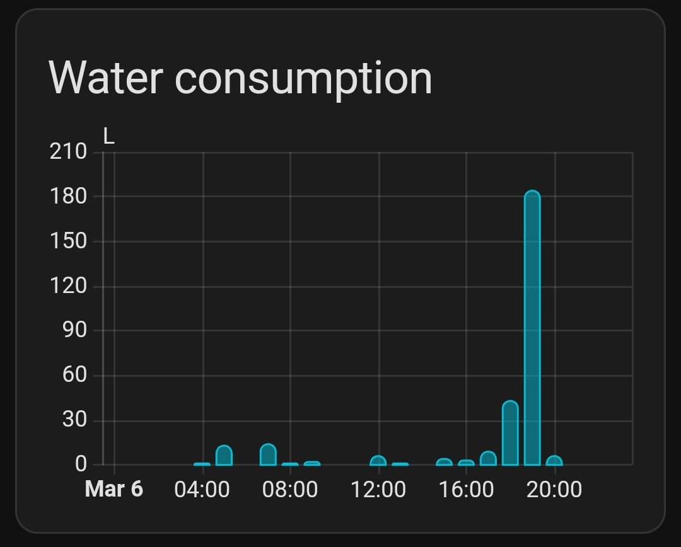Image resolution: width=681 pixels, height=547 pixels.
Task: Select the tiny bar at 13:00
Action: tap(400, 464)
